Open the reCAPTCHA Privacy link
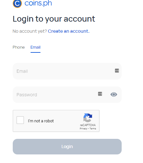This screenshot has width=143, height=163. (83, 129)
